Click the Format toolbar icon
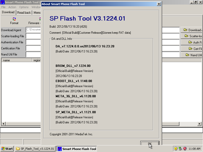 tap(14, 21)
